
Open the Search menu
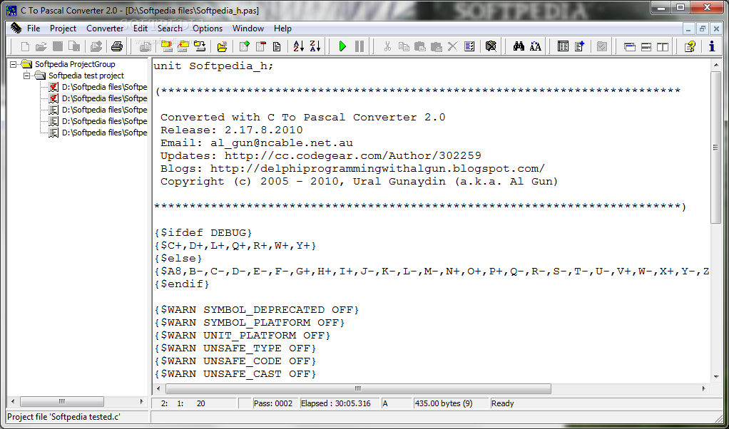tap(170, 29)
